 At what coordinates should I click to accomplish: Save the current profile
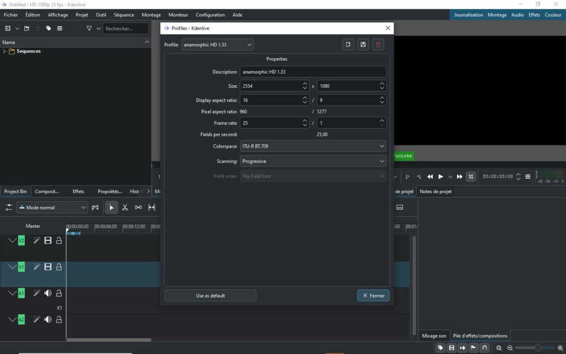pyautogui.click(x=363, y=44)
